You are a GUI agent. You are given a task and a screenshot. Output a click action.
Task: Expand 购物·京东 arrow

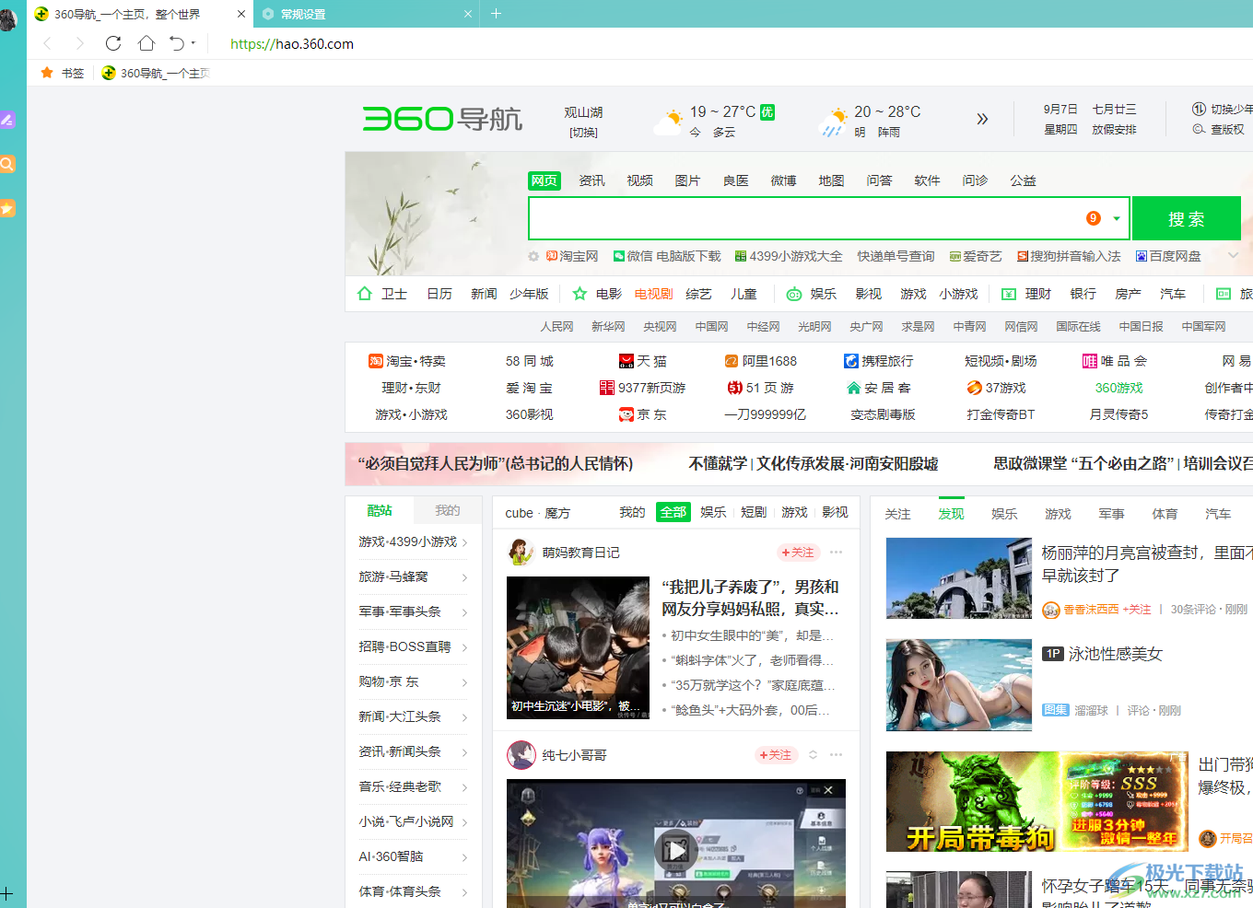(464, 682)
